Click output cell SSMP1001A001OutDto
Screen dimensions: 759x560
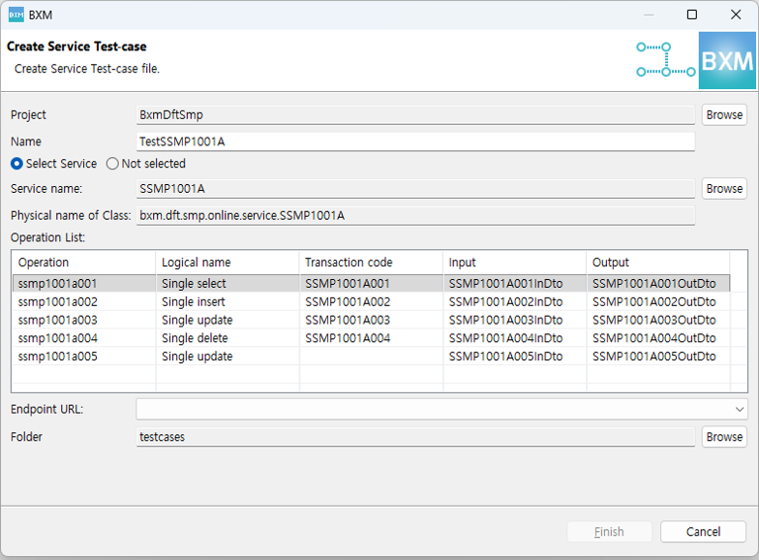pyautogui.click(x=658, y=283)
